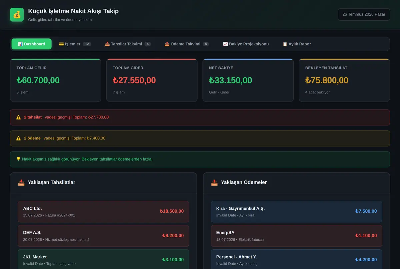Open the Bakiye Projeksiyonu tab

pos(246,44)
